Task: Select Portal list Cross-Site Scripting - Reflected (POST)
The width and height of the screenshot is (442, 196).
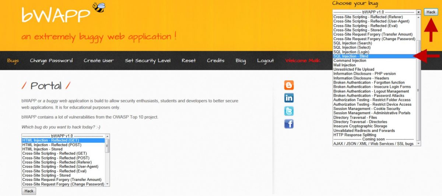Action: coord(63,158)
